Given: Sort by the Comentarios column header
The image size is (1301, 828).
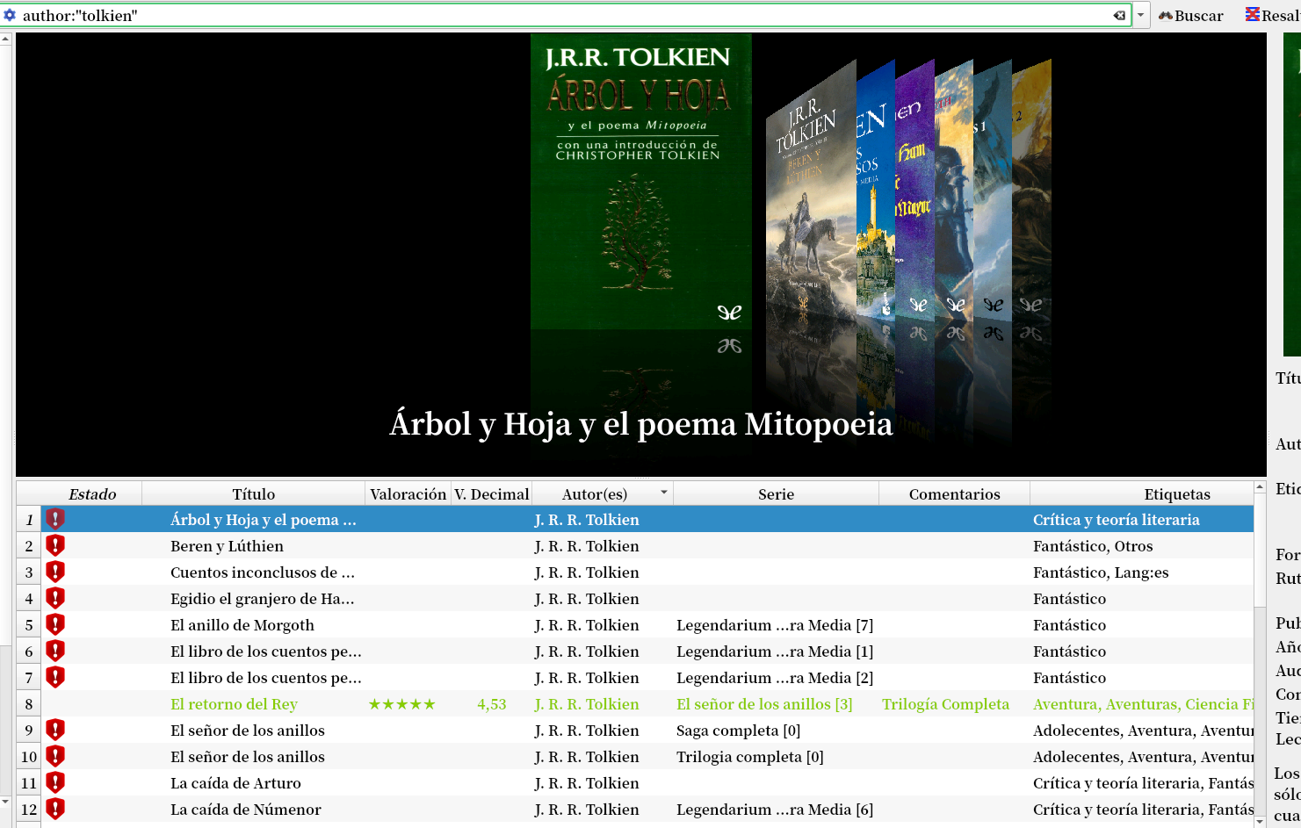Looking at the screenshot, I should point(954,493).
